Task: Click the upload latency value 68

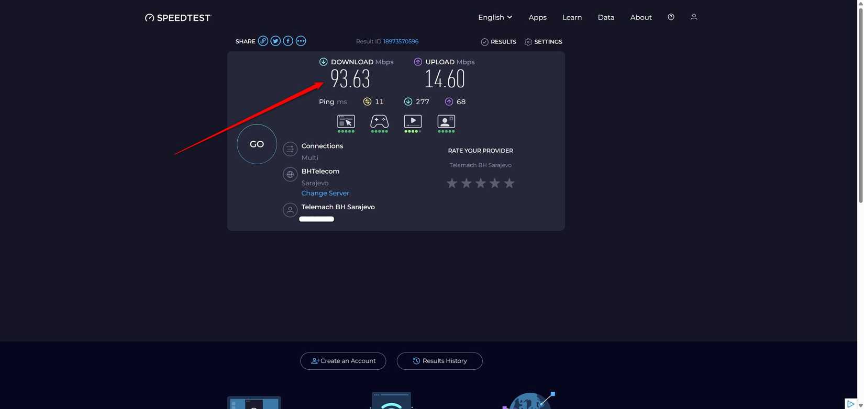Action: 461,101
